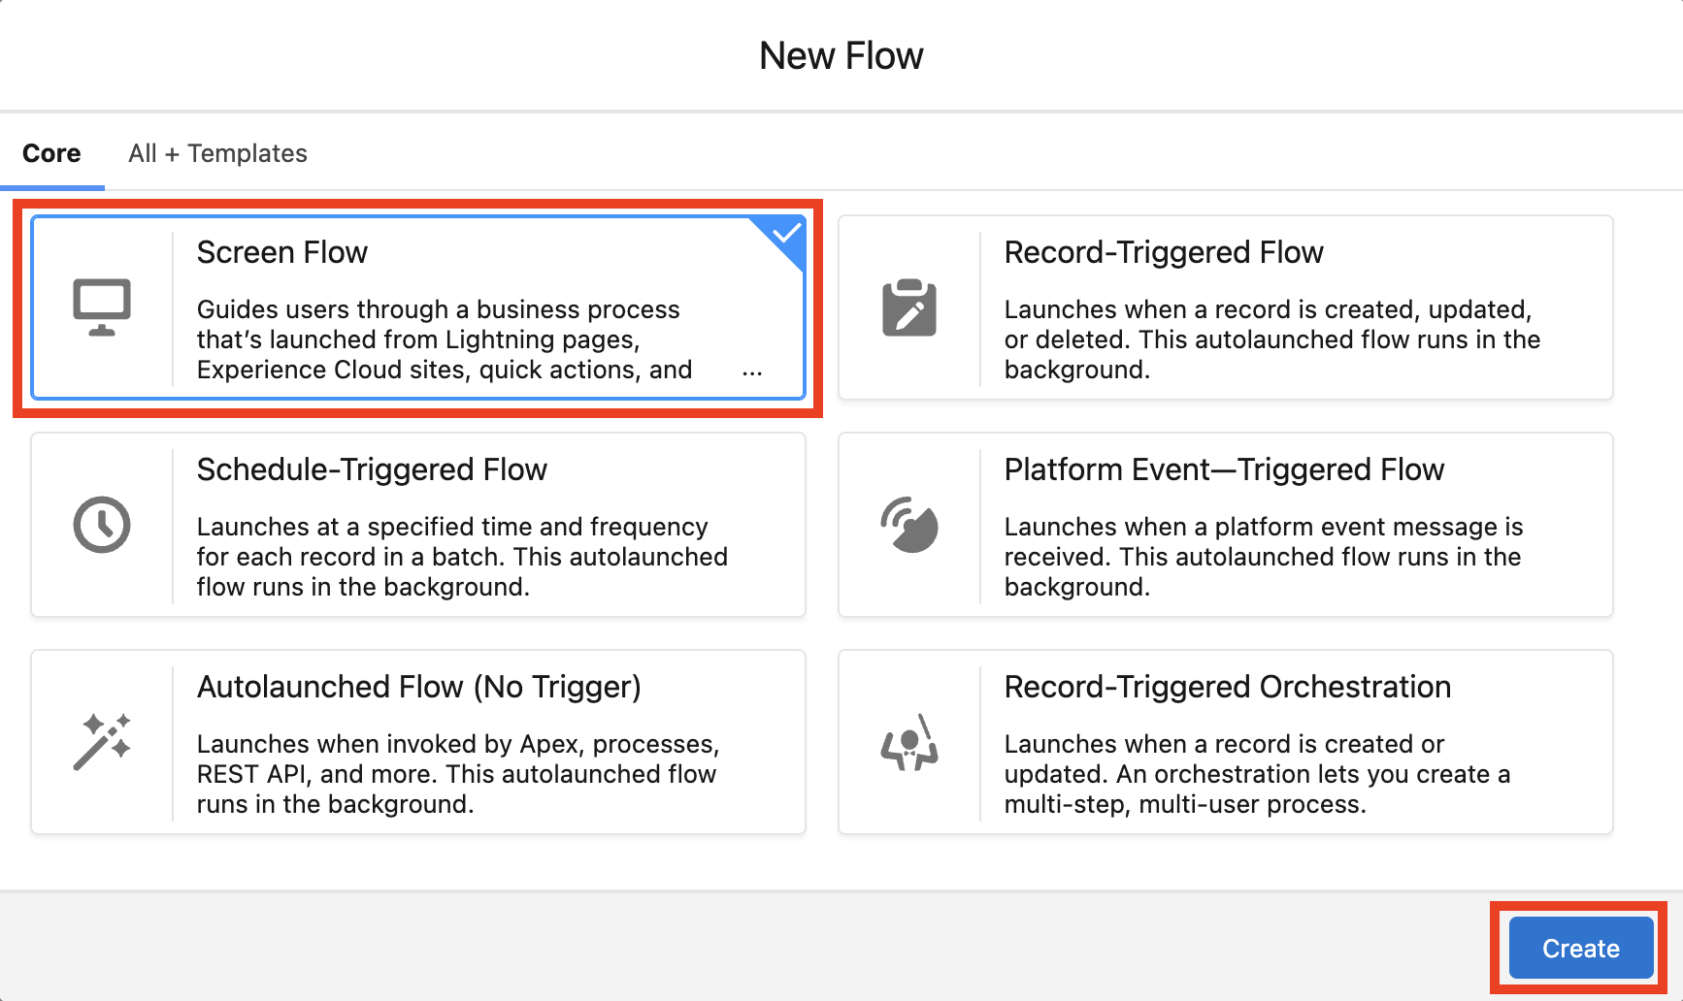1683x1001 pixels.
Task: Click the Autolaunched Flow magic wand icon
Action: tap(102, 742)
